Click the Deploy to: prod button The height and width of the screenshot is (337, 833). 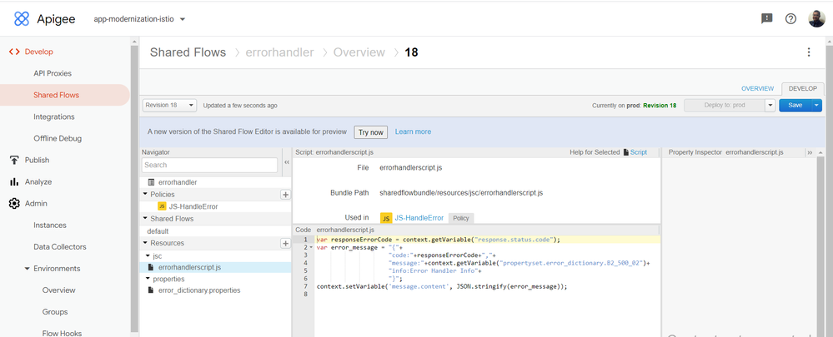pos(725,105)
